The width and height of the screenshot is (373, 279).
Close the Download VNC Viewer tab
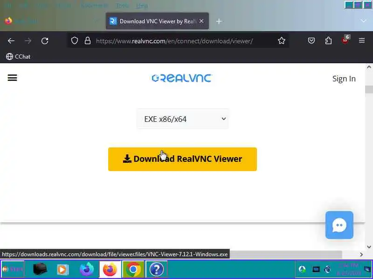coord(201,21)
